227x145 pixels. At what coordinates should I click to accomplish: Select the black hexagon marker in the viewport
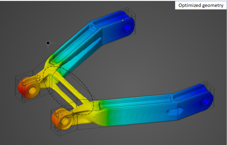click(x=48, y=43)
